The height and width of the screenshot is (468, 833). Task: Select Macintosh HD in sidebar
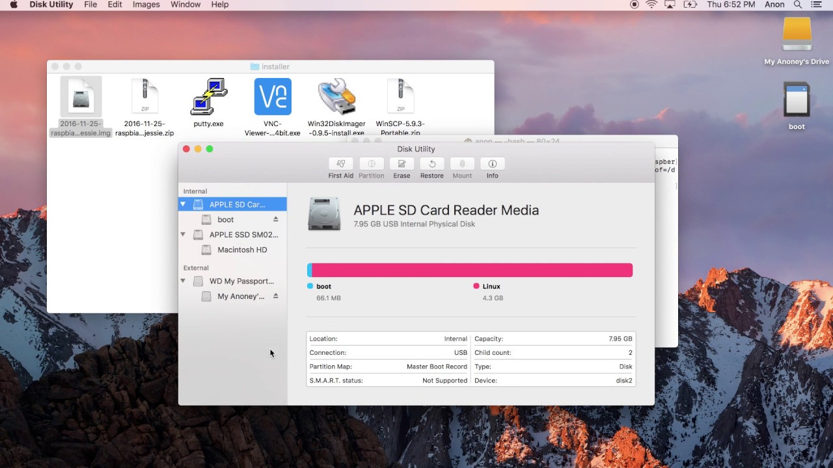coord(232,250)
